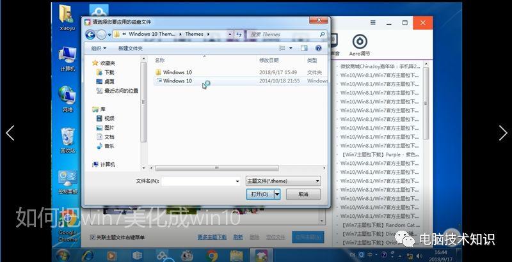Open Chrome from the taskbar
This screenshot has height=262, width=512.
tap(212, 256)
